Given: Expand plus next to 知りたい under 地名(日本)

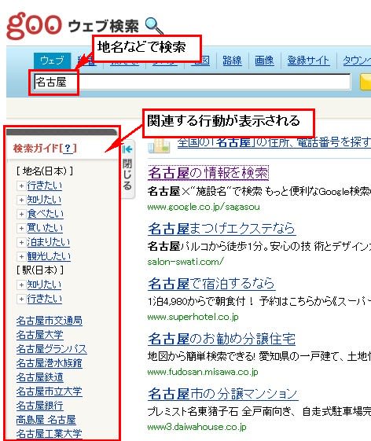Looking at the screenshot, I should 21,200.
